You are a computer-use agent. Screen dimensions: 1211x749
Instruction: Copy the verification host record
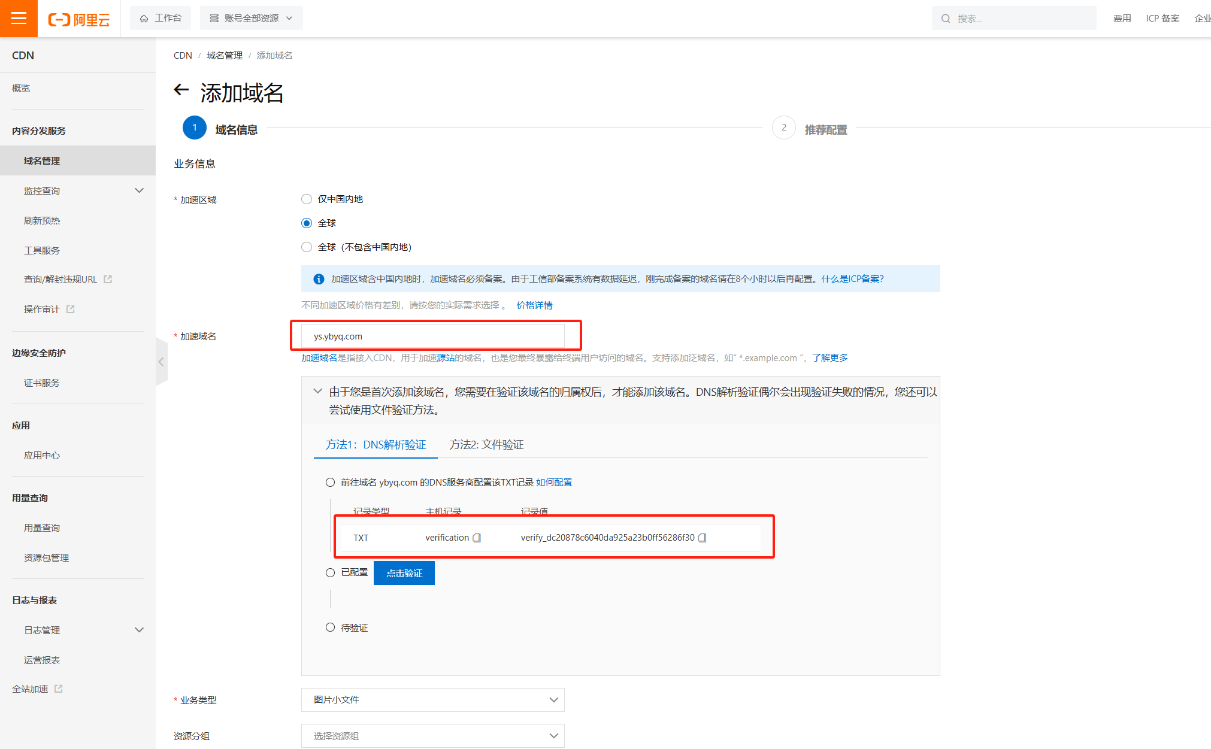tap(477, 538)
